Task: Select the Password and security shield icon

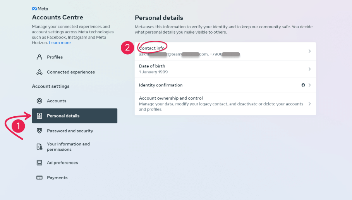Action: pyautogui.click(x=39, y=131)
